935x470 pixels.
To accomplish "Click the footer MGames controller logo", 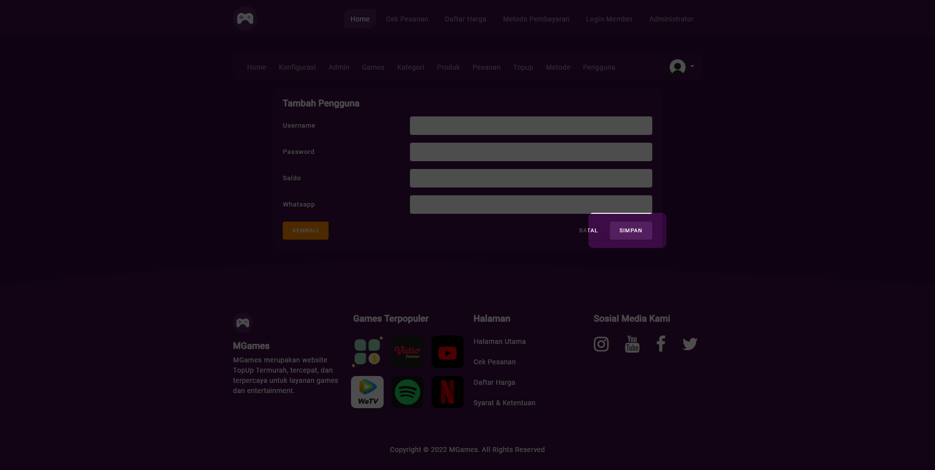I will tap(242, 322).
